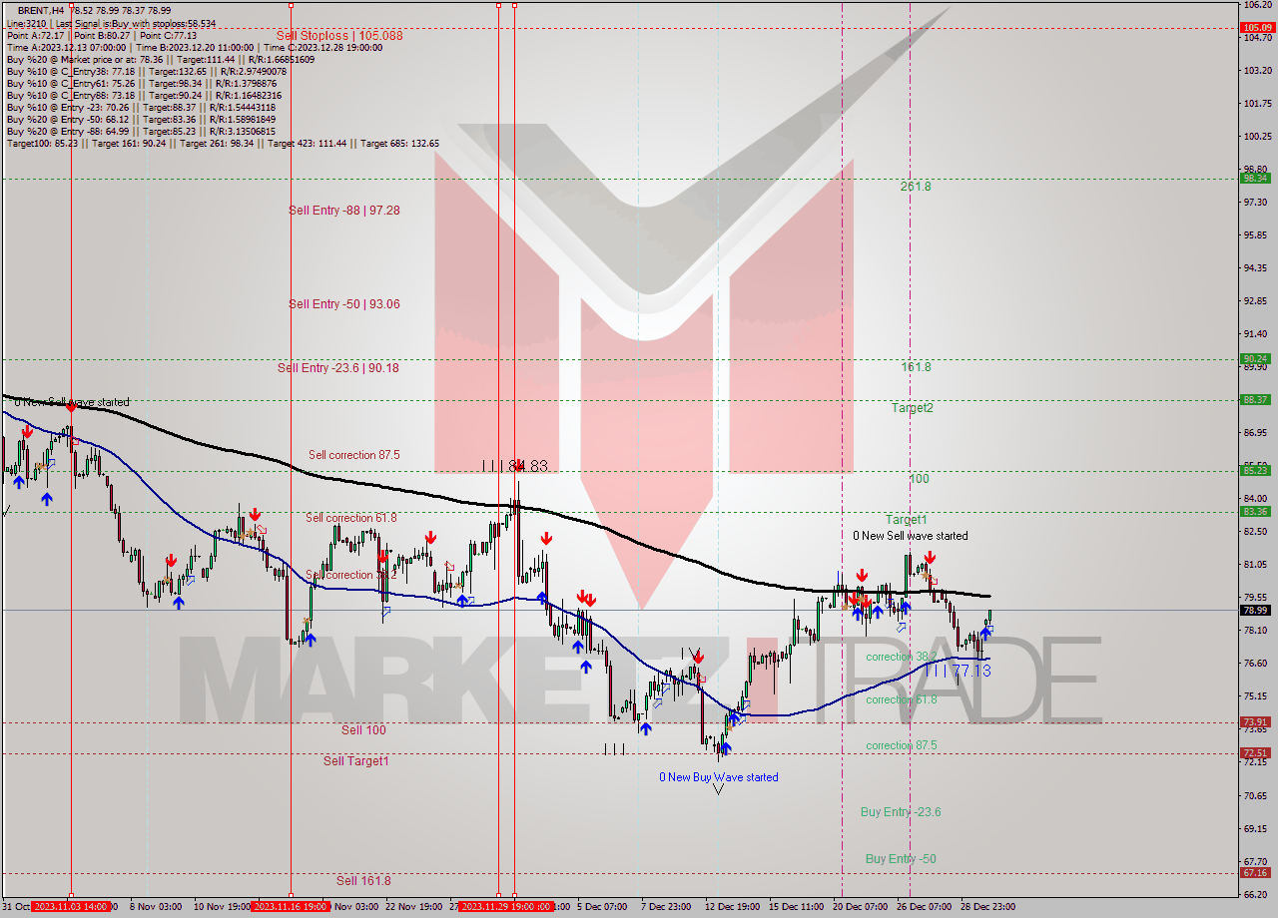Click the red 72.51 price tag
Image resolution: width=1278 pixels, height=918 pixels.
pos(1255,753)
